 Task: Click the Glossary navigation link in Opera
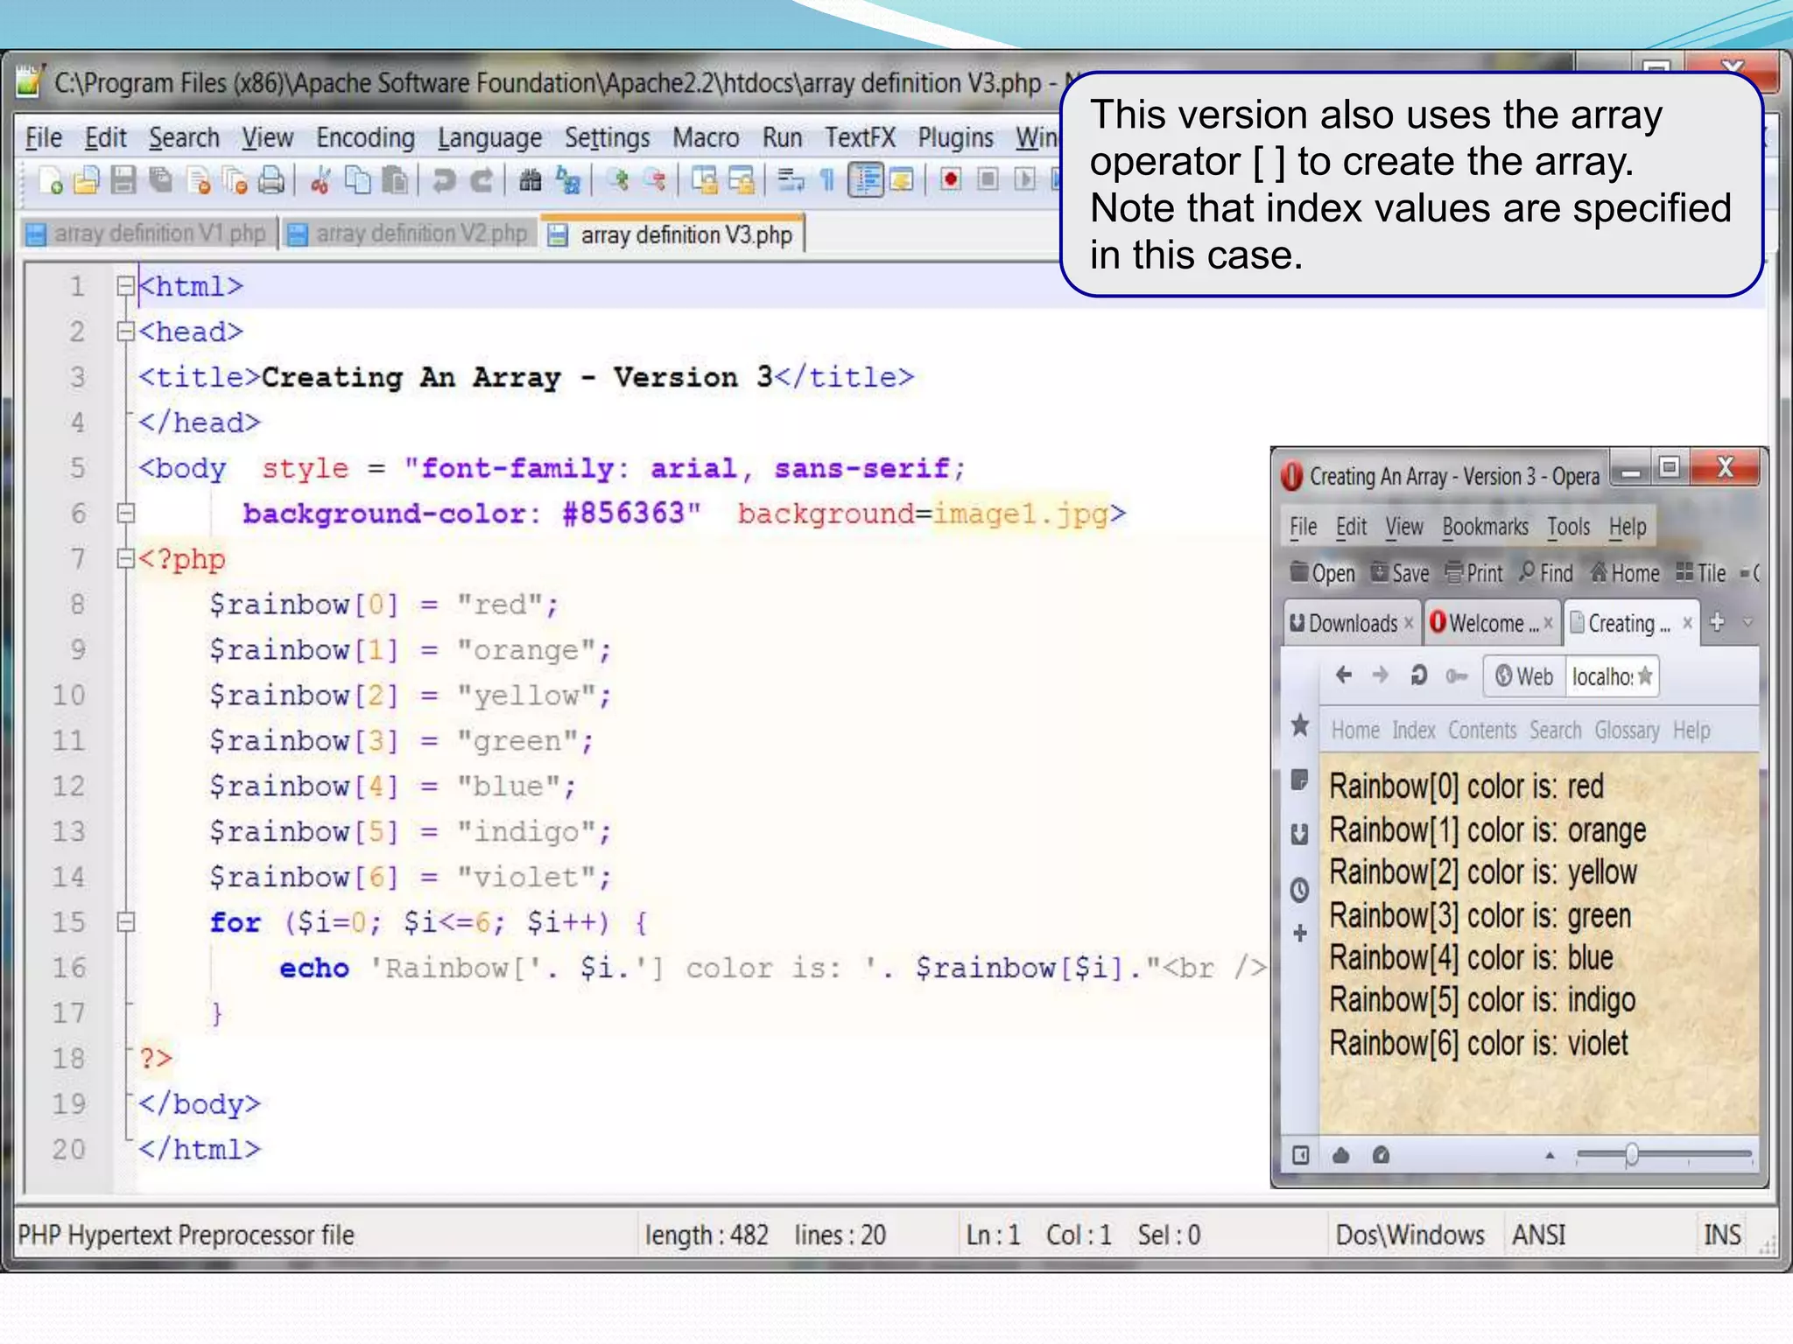click(1626, 730)
